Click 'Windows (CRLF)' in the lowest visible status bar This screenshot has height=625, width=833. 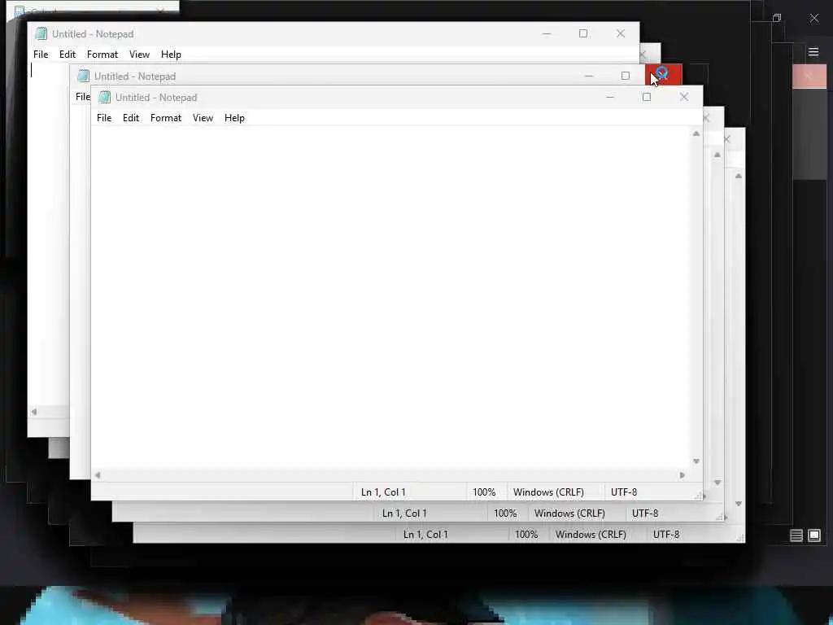[591, 535]
